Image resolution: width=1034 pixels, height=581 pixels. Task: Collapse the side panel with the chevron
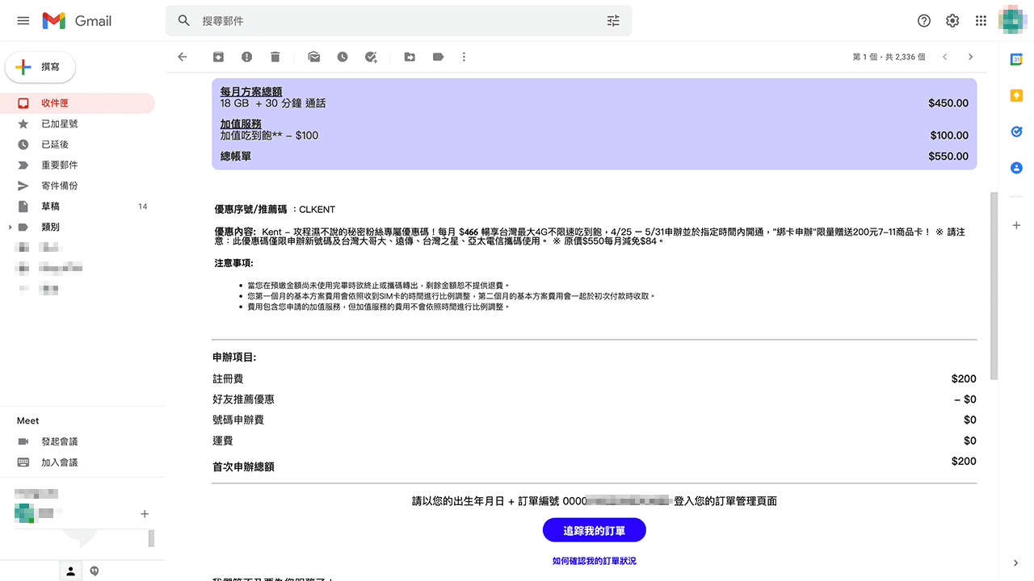pos(1017,563)
